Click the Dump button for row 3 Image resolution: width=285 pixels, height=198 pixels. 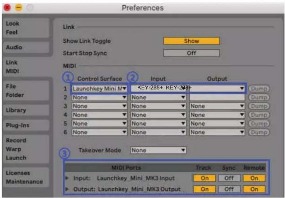(259, 106)
